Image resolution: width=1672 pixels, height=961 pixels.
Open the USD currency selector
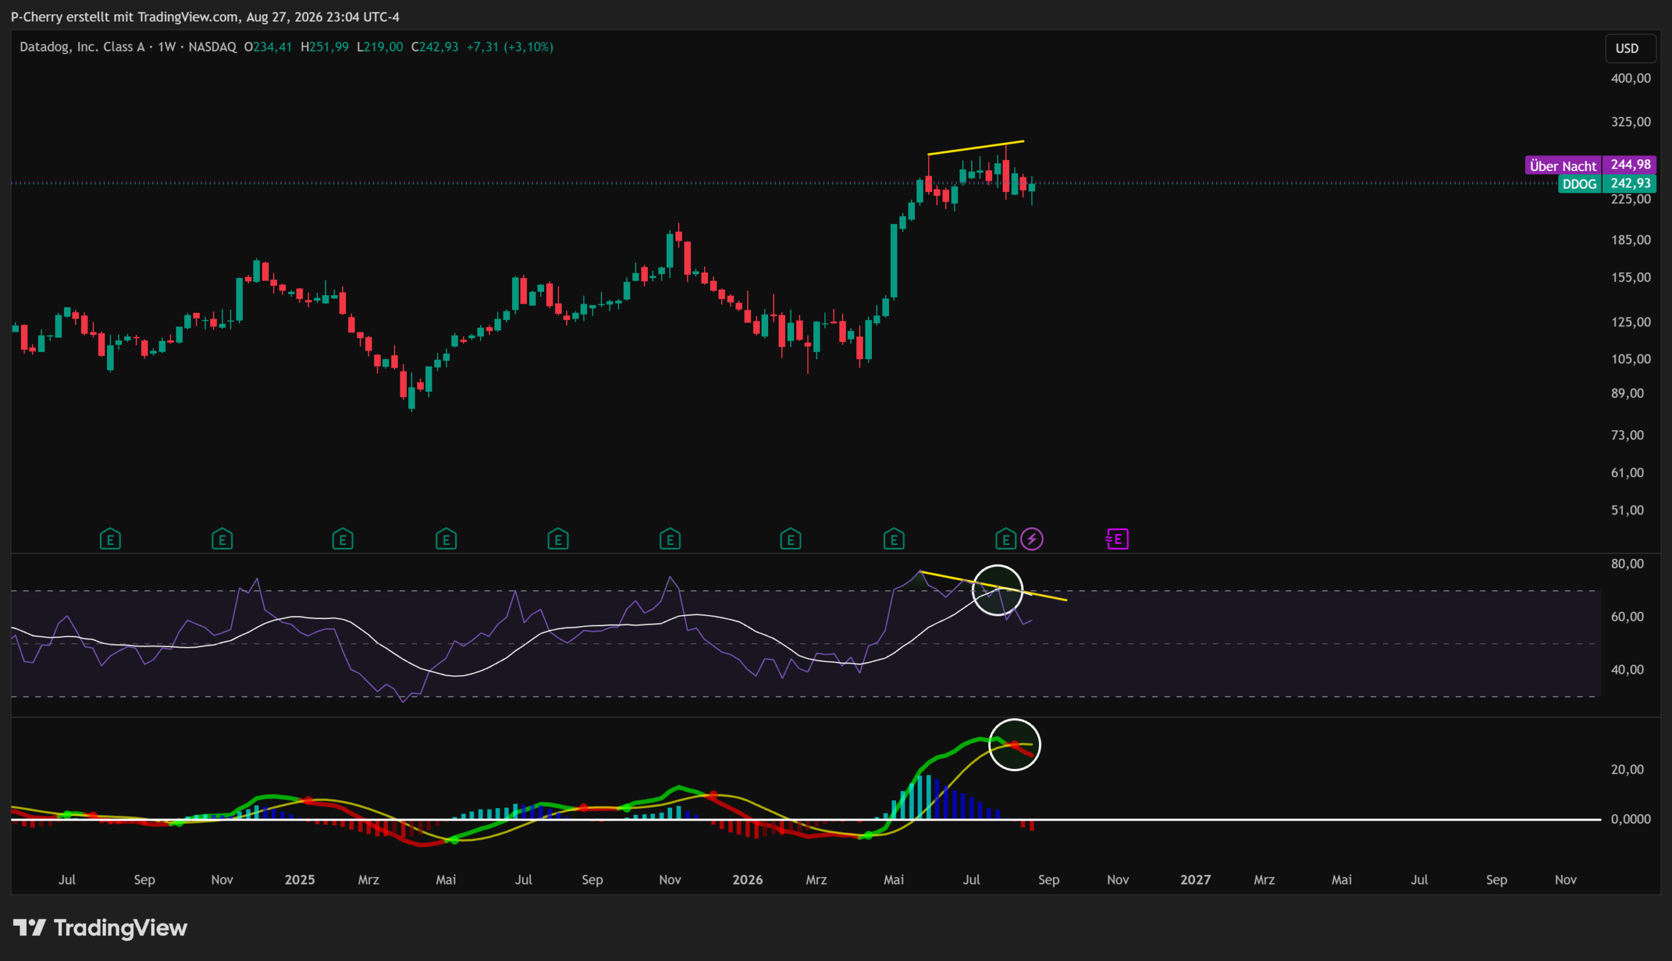(x=1630, y=48)
